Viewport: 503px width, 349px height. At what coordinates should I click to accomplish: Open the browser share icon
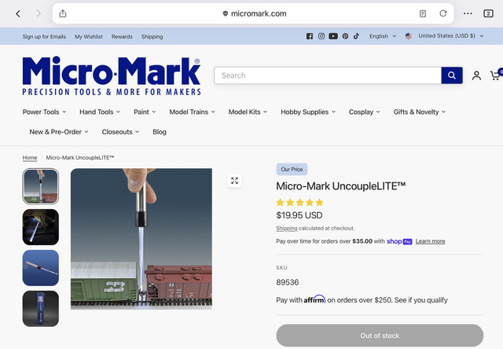63,13
